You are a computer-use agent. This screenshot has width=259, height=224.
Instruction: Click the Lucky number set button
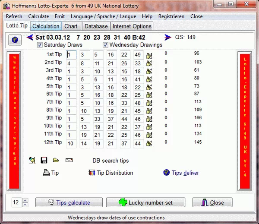click(145, 202)
